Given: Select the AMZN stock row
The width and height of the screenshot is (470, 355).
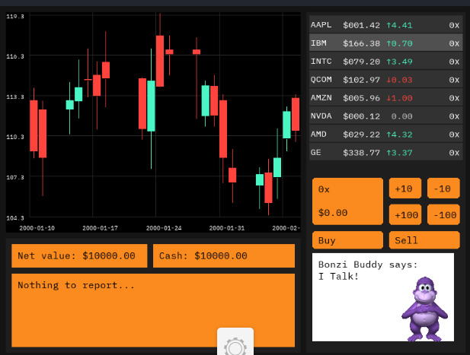Looking at the screenshot, I should pyautogui.click(x=385, y=98).
